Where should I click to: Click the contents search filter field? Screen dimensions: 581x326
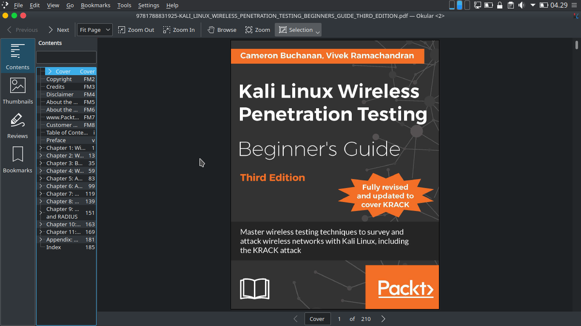pos(66,57)
